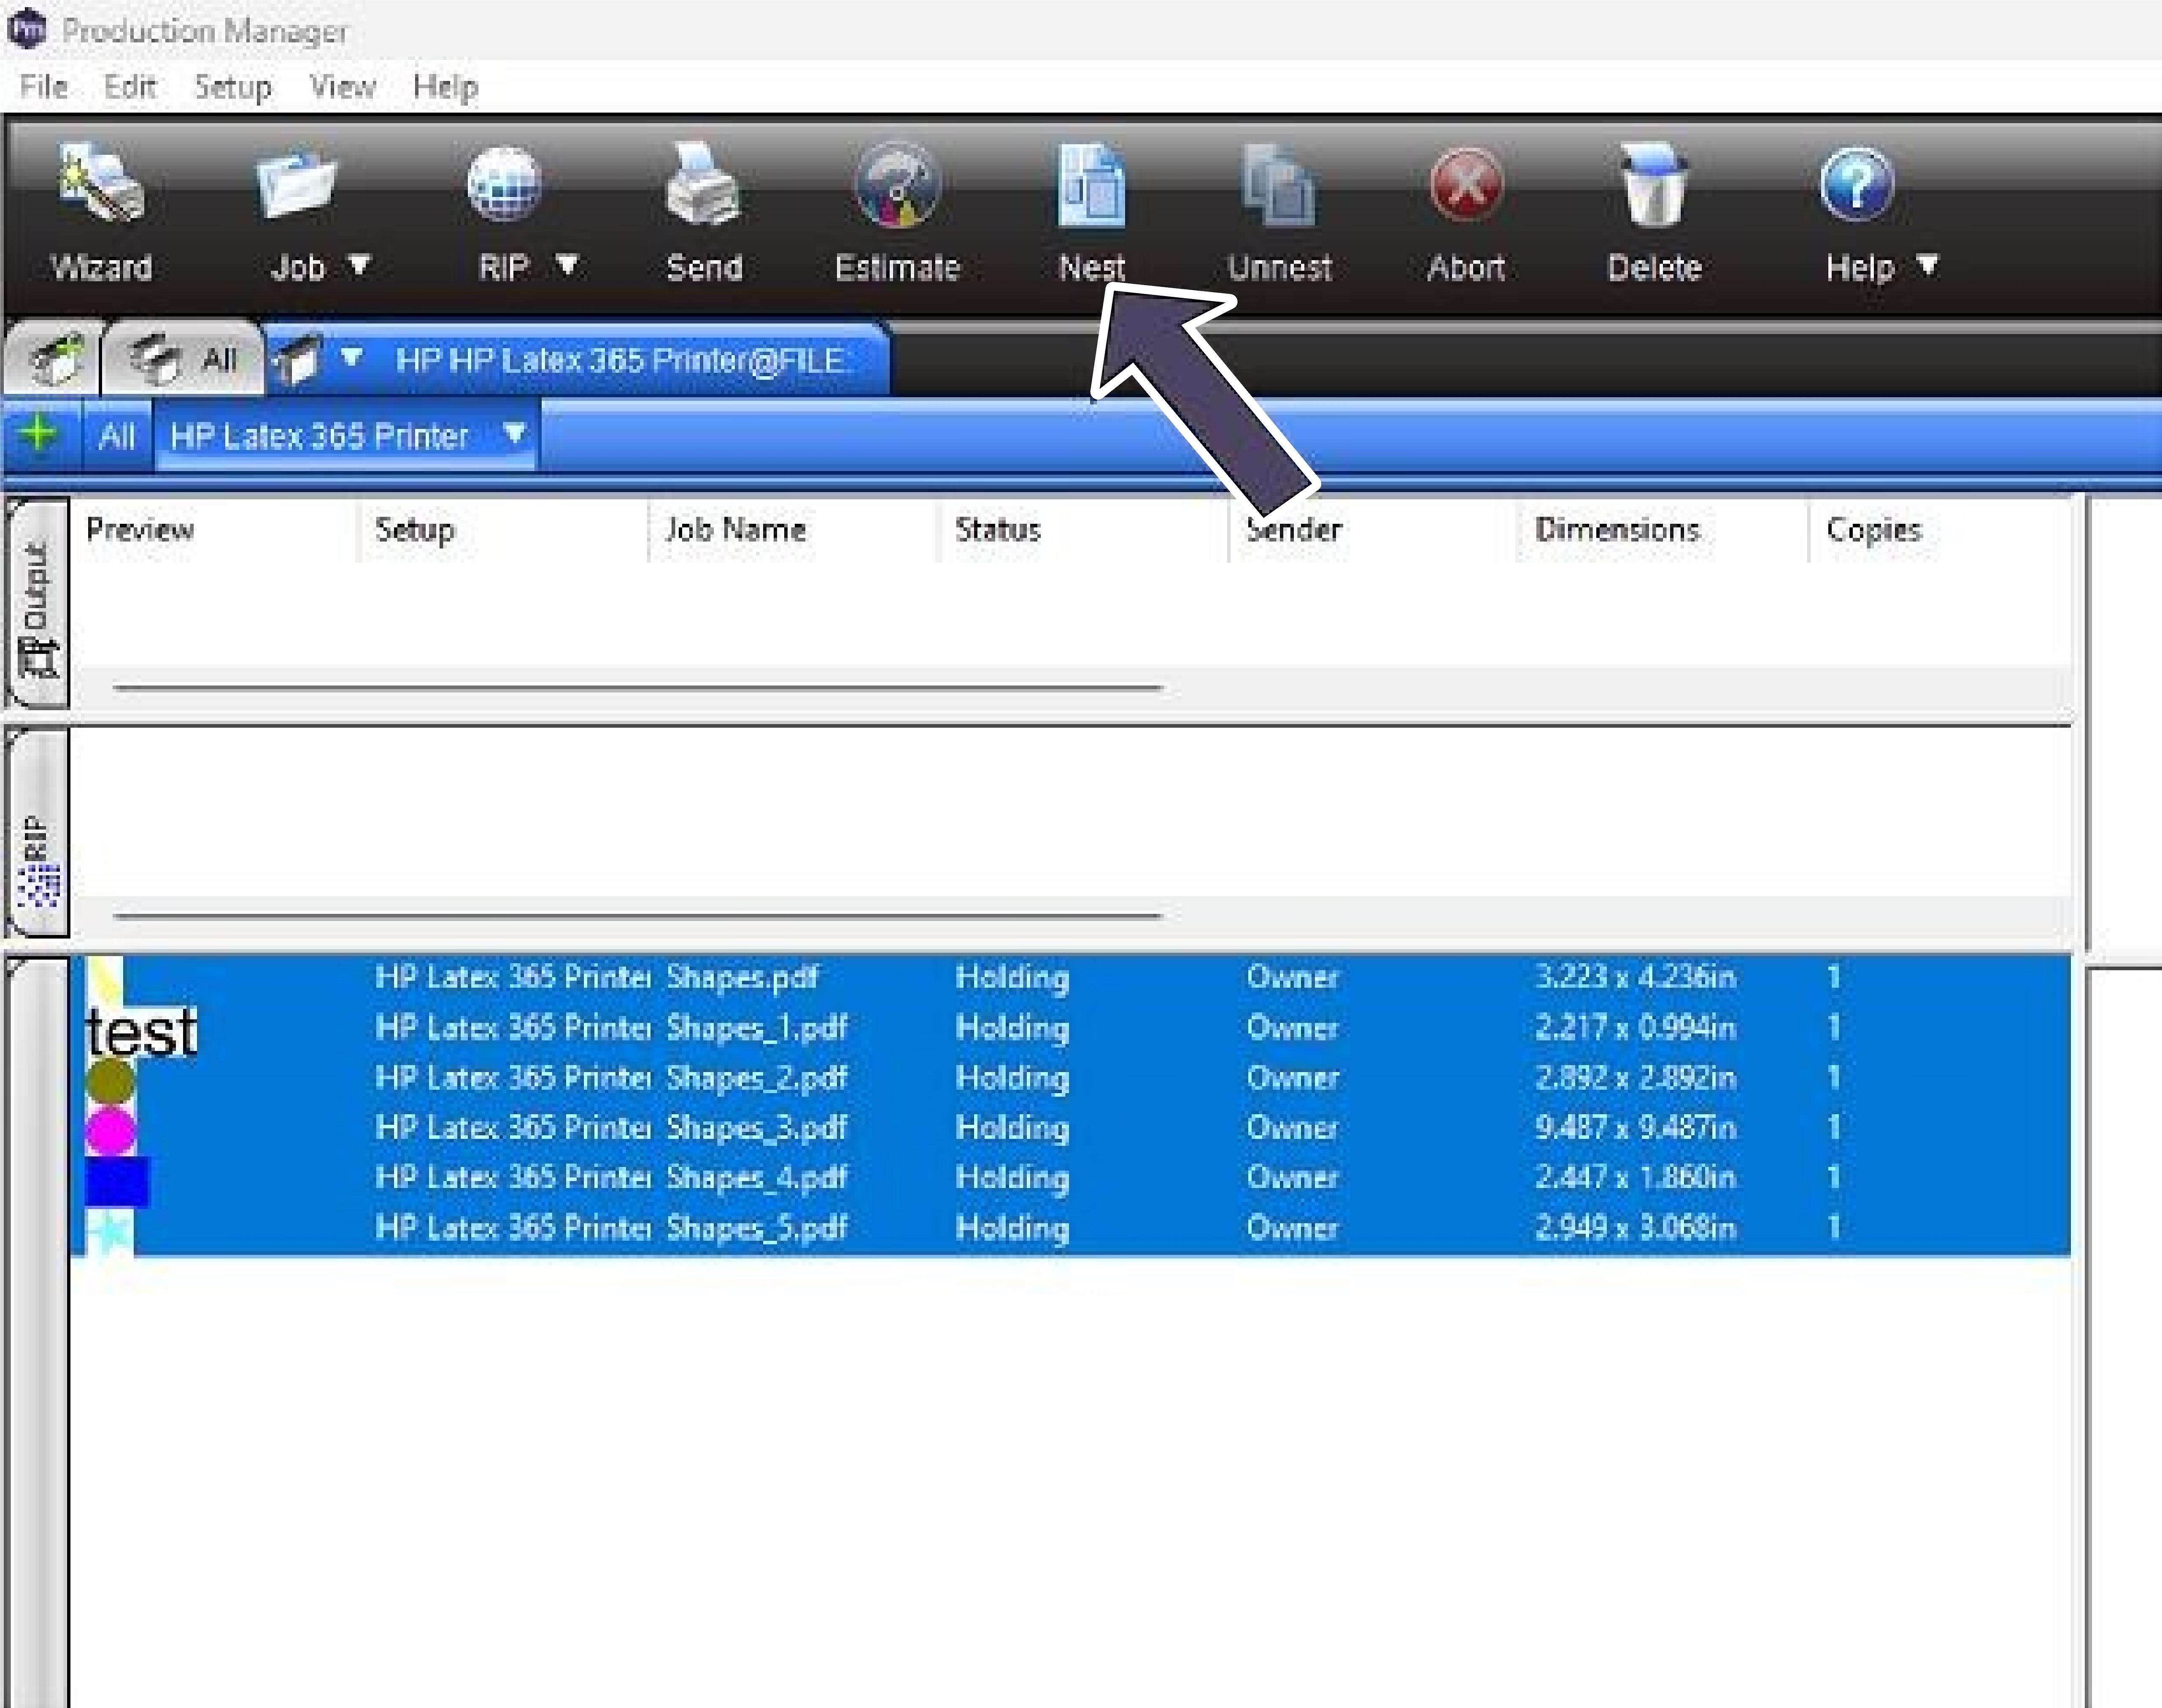Select the Shapes_4.pdf job name
The image size is (2162, 1708).
(756, 1177)
